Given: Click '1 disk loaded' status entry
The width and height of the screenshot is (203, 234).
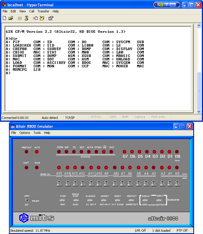Looking at the screenshot, I should [x=161, y=231].
